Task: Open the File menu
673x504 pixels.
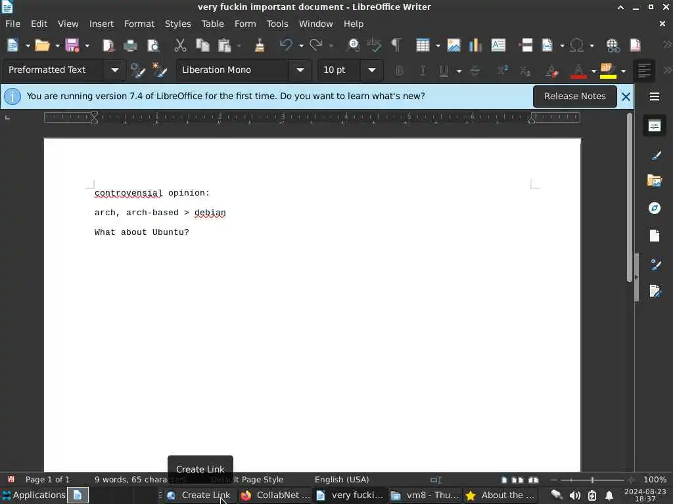Action: pyautogui.click(x=13, y=24)
